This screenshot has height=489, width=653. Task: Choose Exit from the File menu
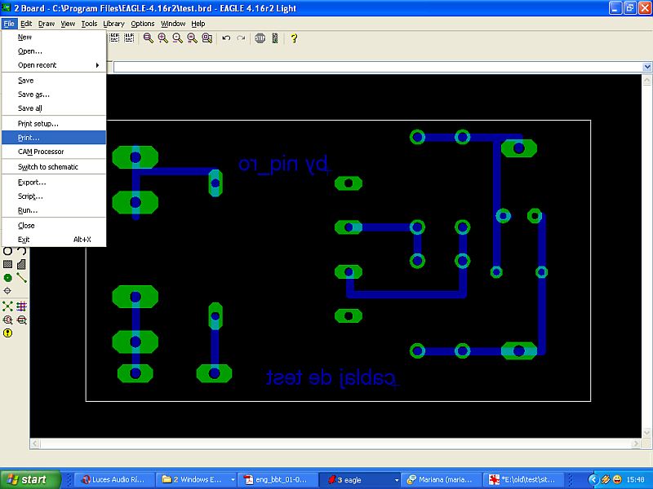click(54, 240)
